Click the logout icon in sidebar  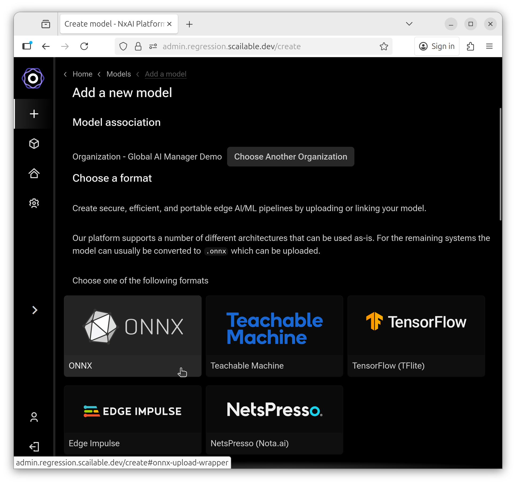coord(34,447)
